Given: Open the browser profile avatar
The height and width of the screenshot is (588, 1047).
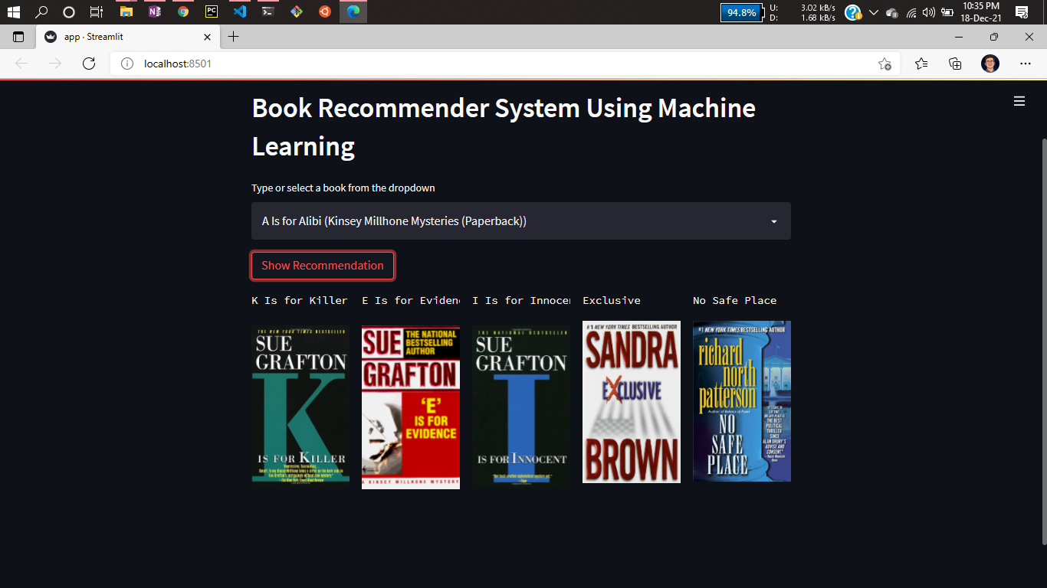Looking at the screenshot, I should [x=990, y=64].
